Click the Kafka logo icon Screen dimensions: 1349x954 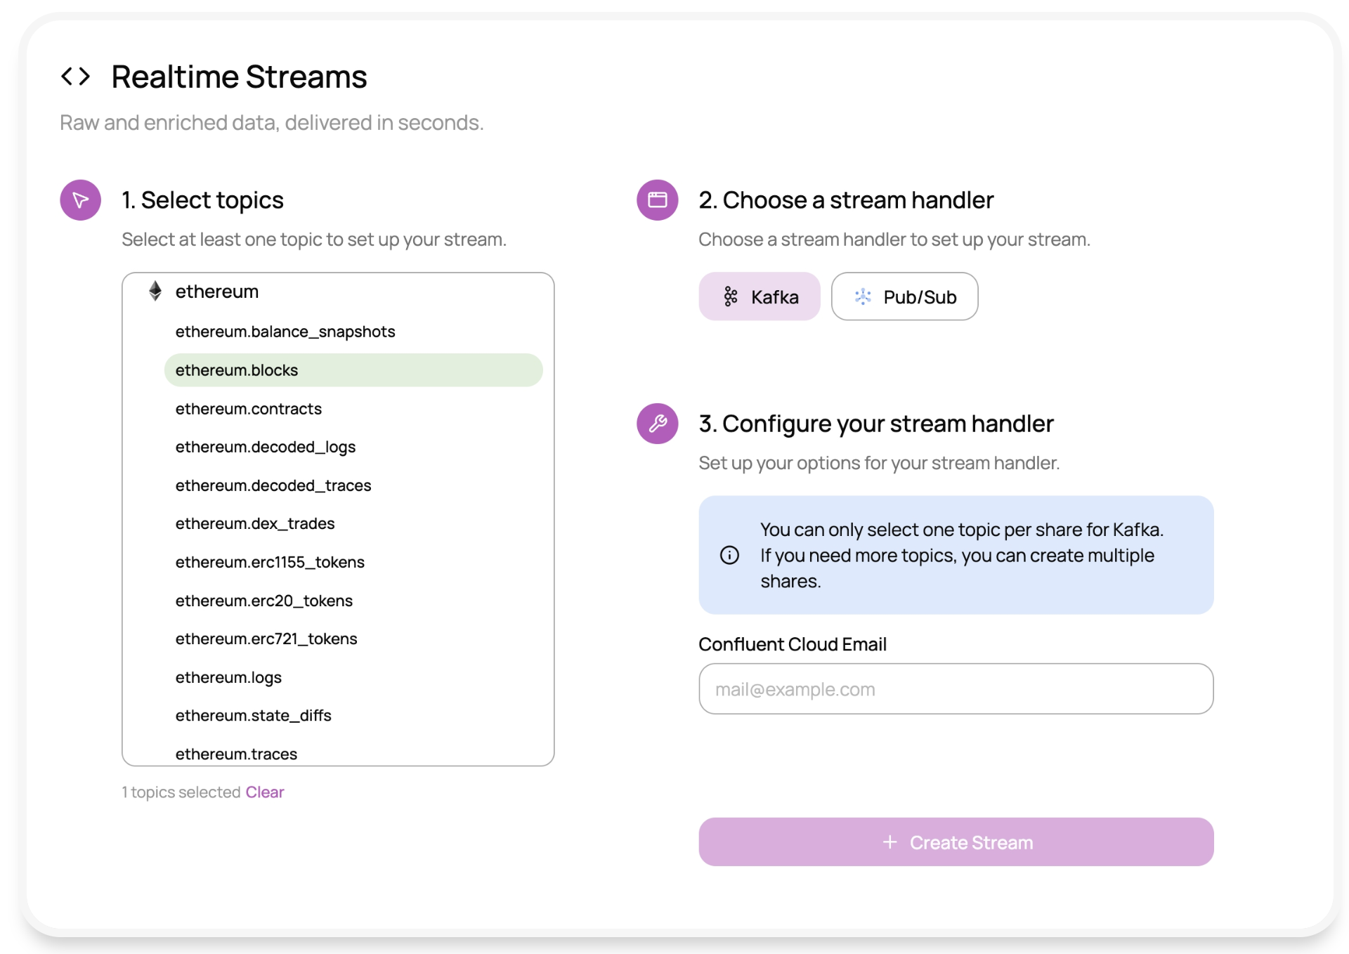tap(731, 296)
